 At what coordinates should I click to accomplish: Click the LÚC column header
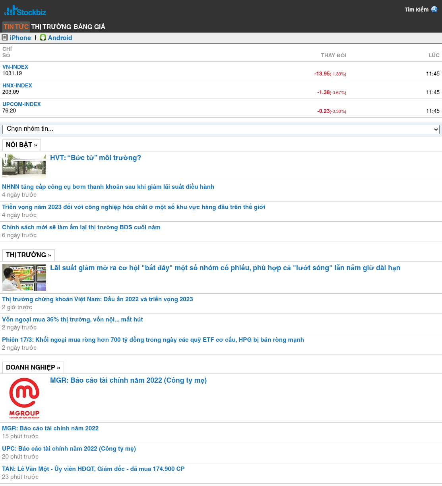[x=434, y=55]
